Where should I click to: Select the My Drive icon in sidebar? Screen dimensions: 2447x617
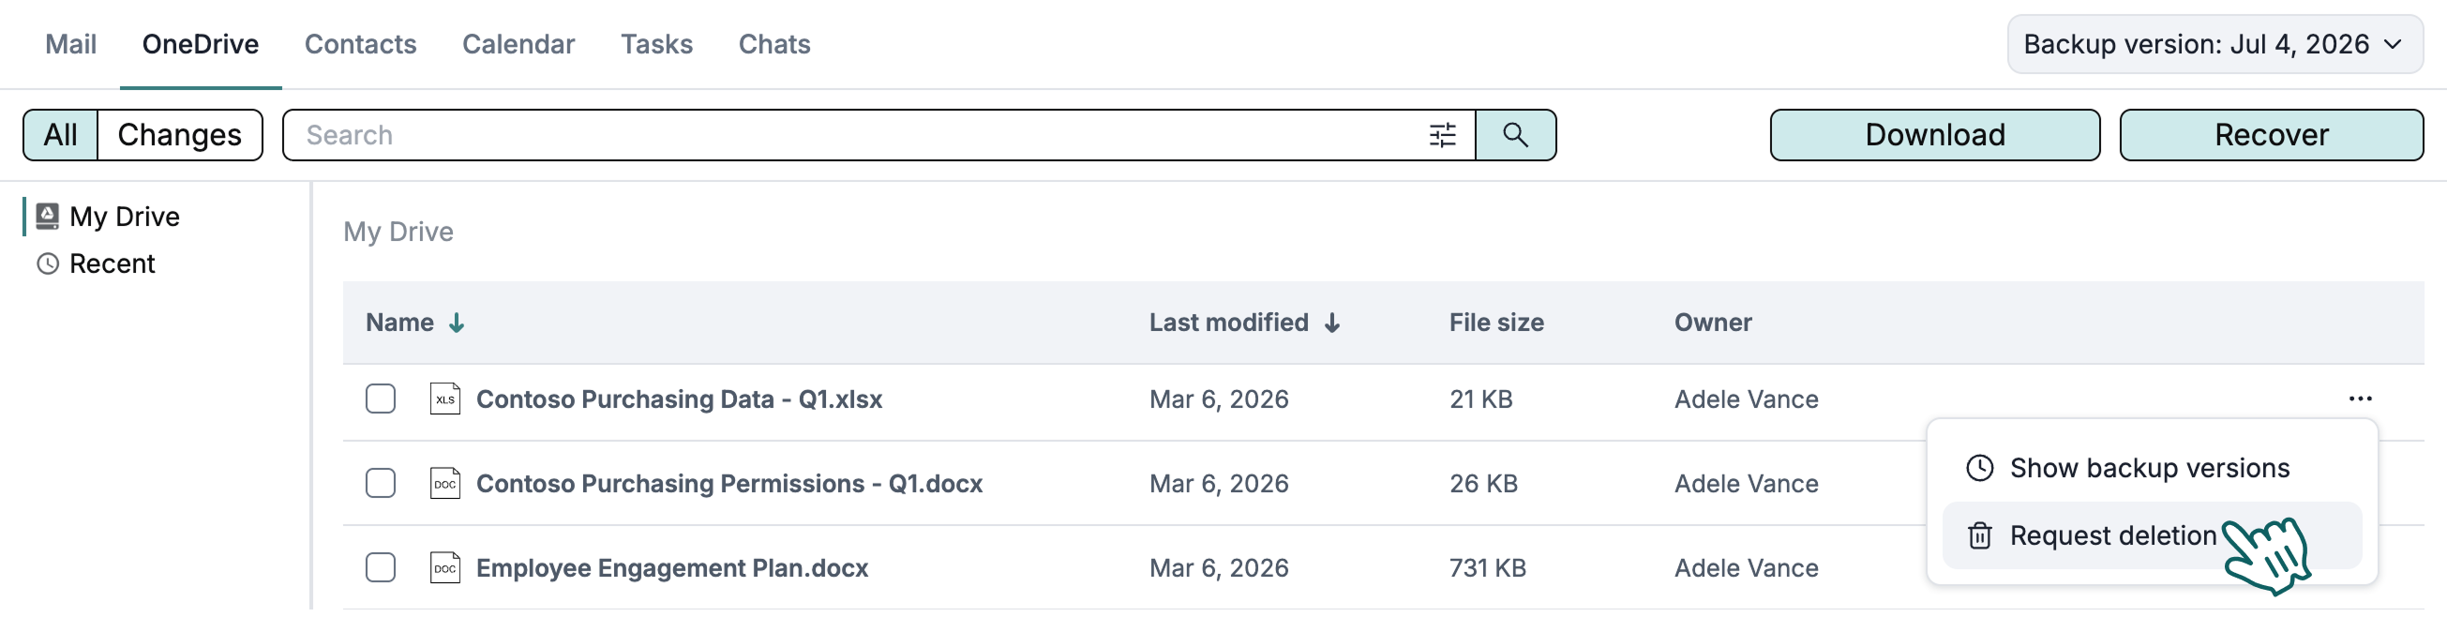[x=48, y=216]
